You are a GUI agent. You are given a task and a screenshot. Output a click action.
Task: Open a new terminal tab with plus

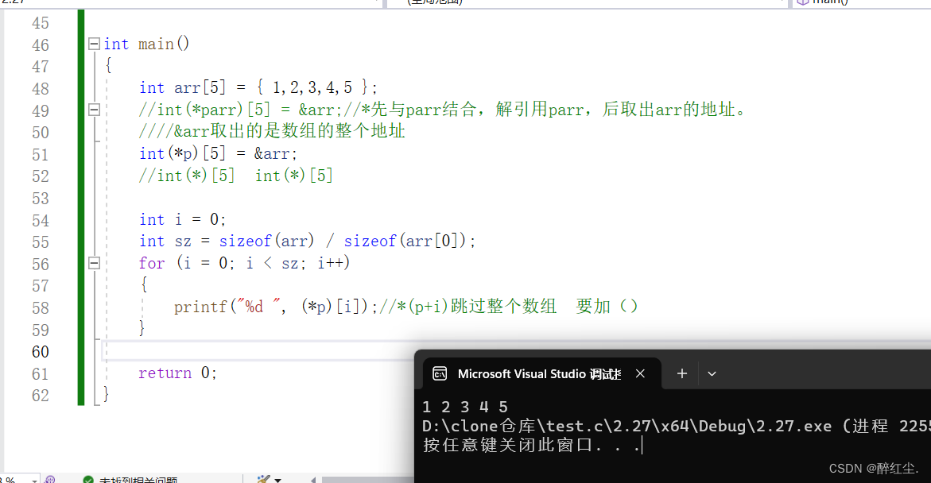pyautogui.click(x=682, y=374)
